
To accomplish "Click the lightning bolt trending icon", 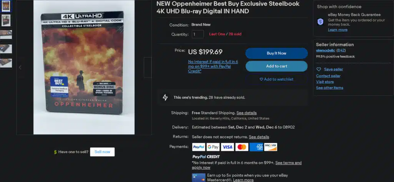I will (165, 98).
